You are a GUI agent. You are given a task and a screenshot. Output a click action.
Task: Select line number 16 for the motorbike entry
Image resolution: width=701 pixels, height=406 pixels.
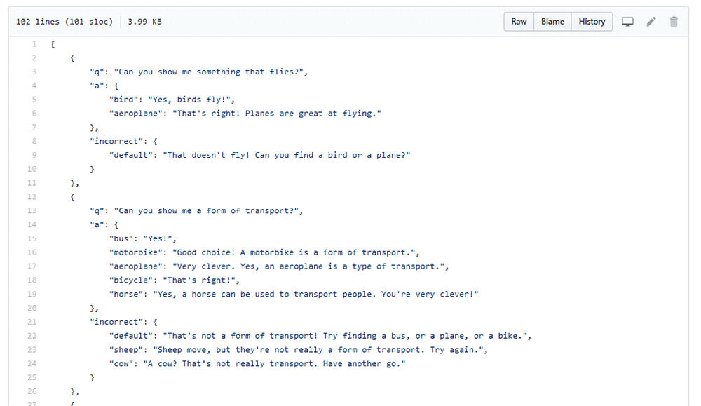click(x=32, y=252)
